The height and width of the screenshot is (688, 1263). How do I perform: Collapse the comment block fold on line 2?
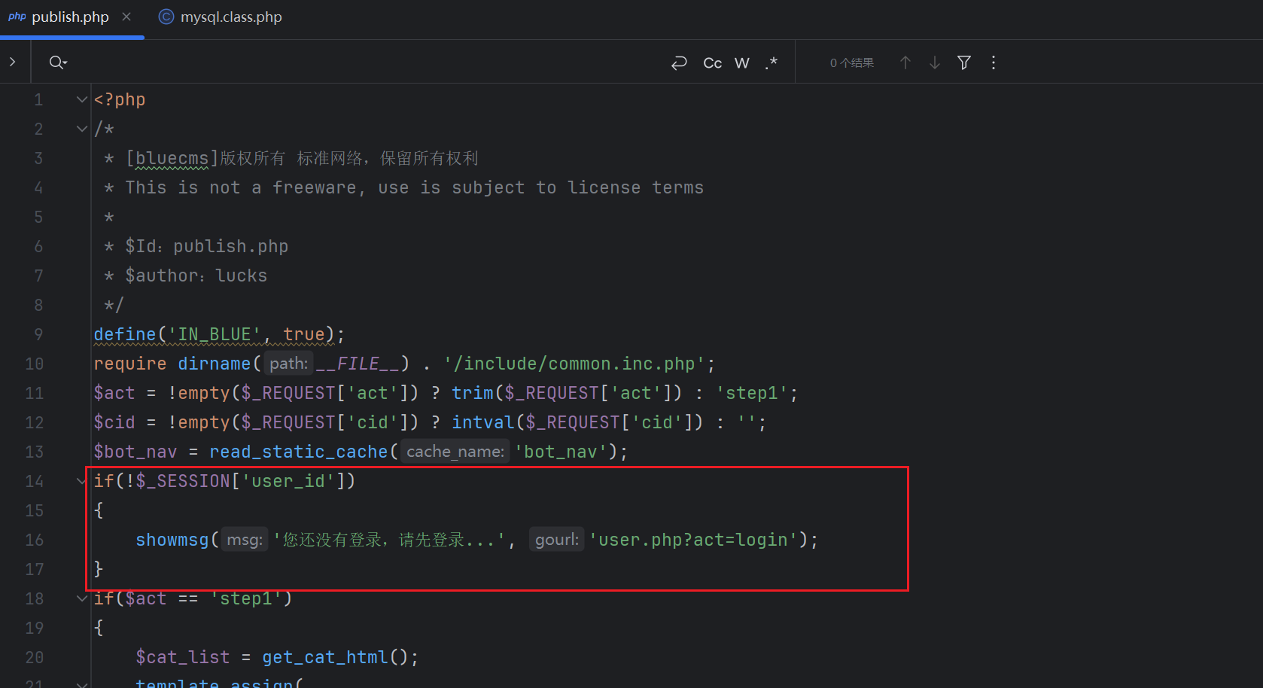pos(81,129)
